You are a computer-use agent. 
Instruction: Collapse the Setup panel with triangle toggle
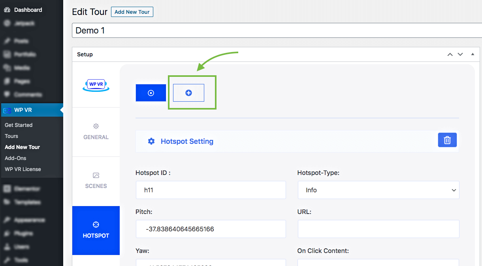pos(473,54)
